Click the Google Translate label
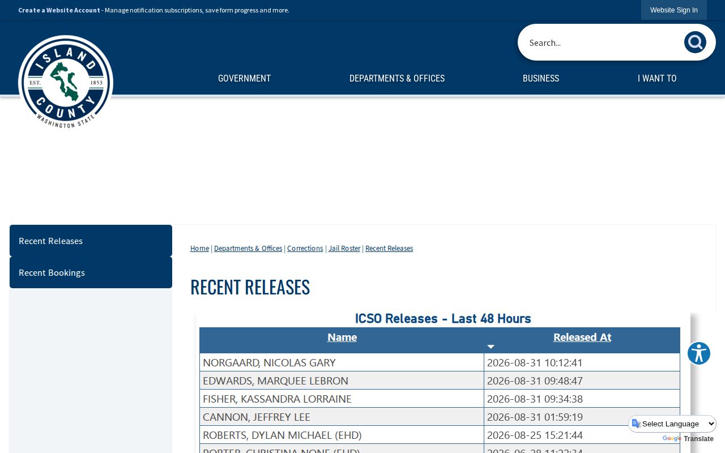The height and width of the screenshot is (453, 725). [x=688, y=439]
